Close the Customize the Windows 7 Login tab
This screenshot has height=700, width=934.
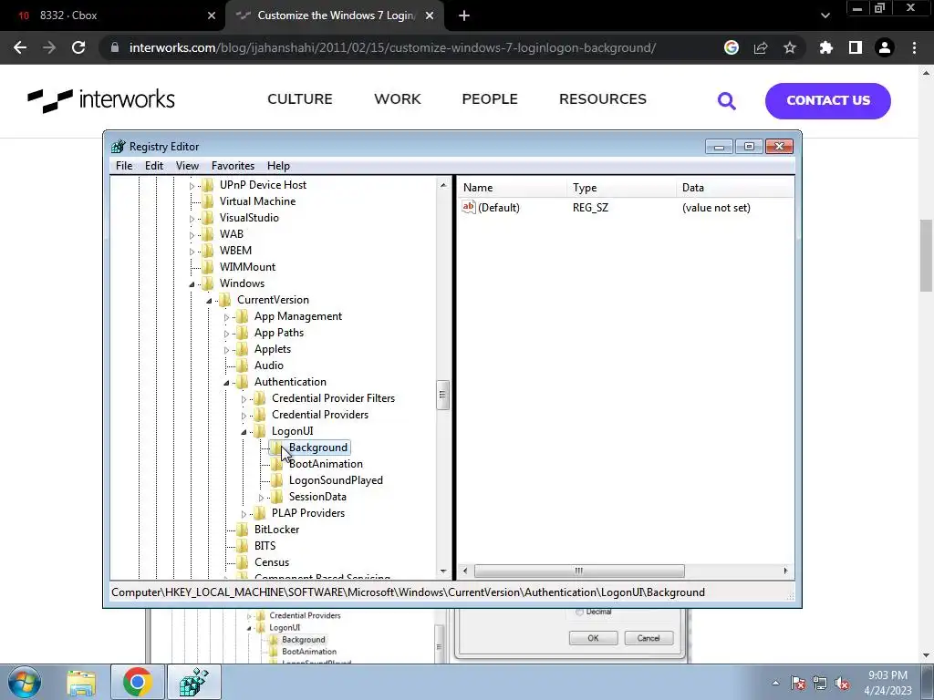pos(430,15)
